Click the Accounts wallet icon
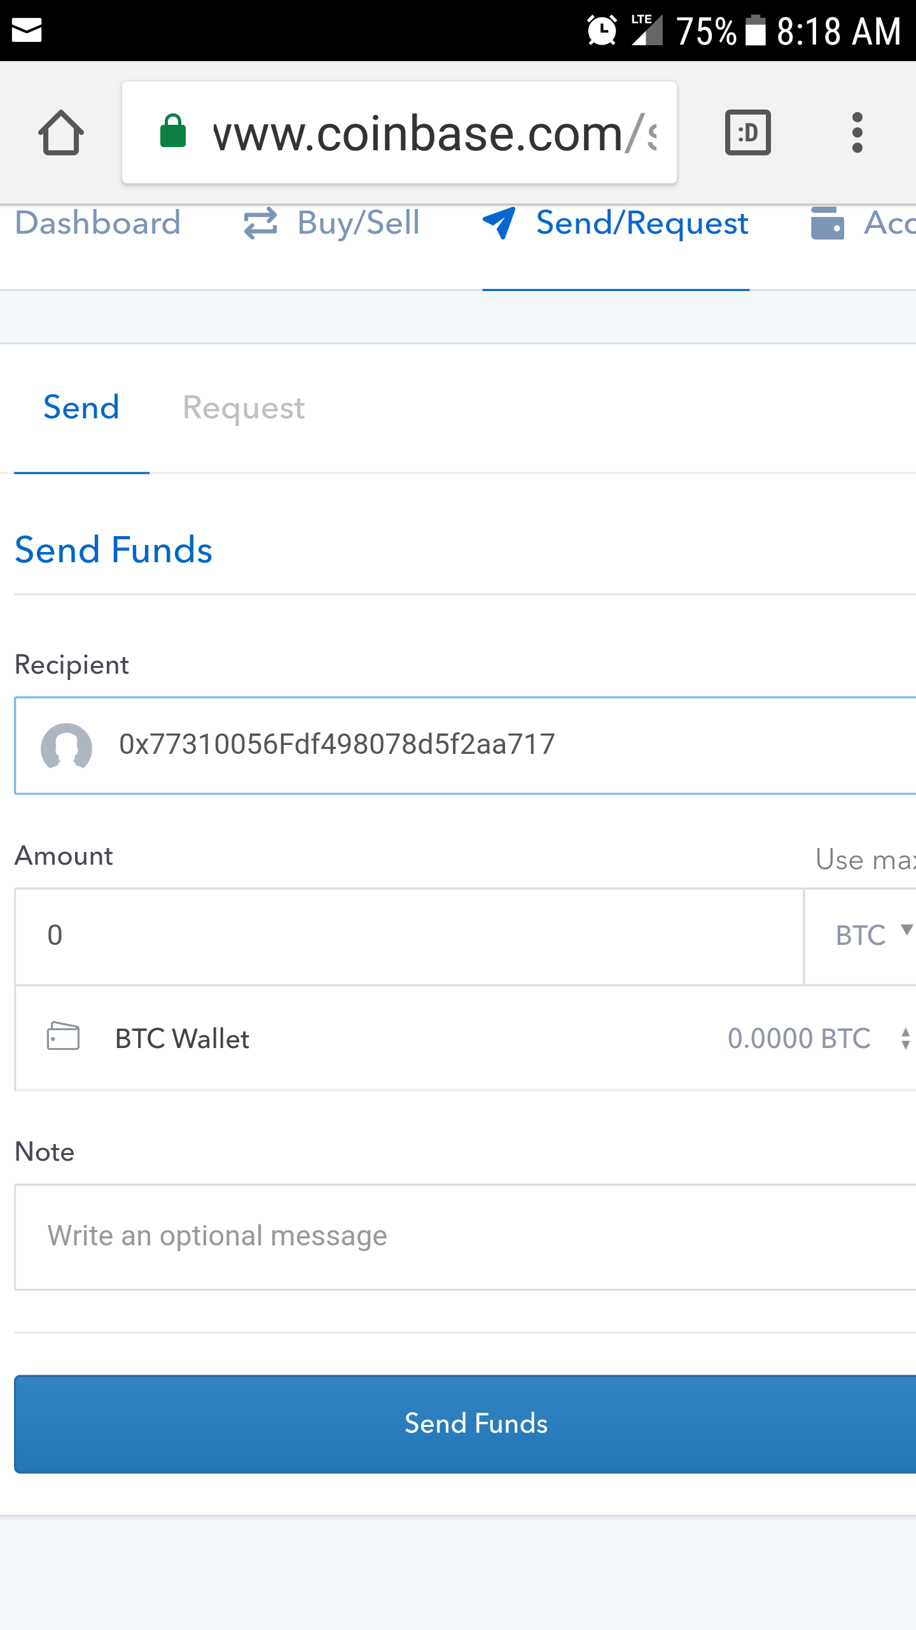 tap(827, 223)
